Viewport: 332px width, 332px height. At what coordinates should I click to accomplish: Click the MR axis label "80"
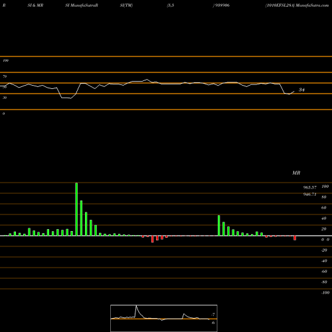324,197
